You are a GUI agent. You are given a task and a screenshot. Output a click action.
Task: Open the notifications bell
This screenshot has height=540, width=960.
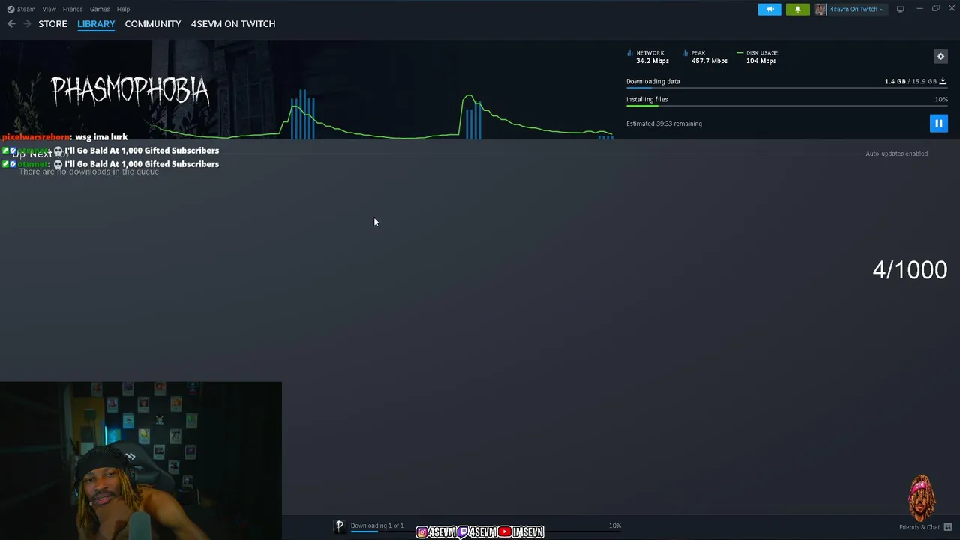point(797,9)
